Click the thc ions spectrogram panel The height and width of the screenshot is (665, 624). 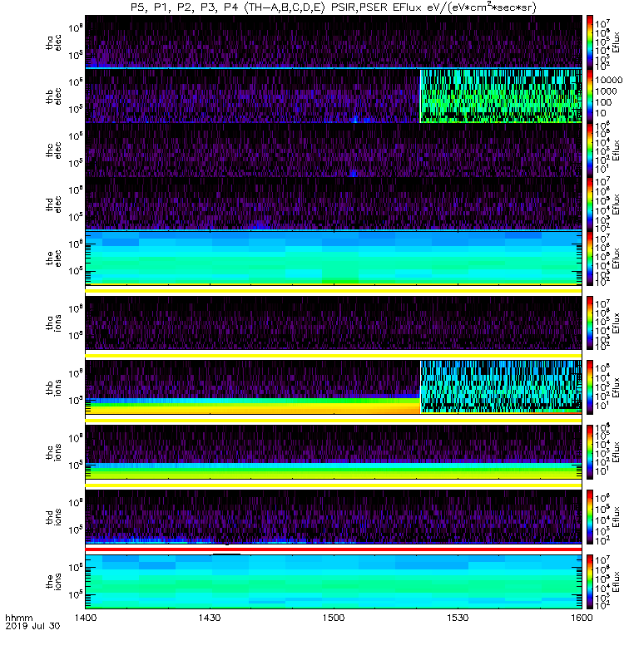click(x=334, y=452)
